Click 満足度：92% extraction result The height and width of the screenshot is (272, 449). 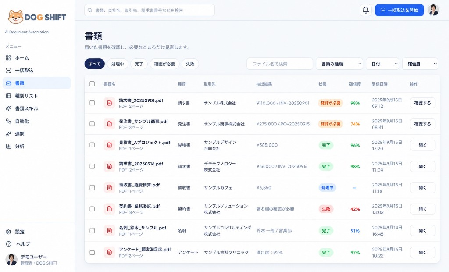pyautogui.click(x=270, y=253)
